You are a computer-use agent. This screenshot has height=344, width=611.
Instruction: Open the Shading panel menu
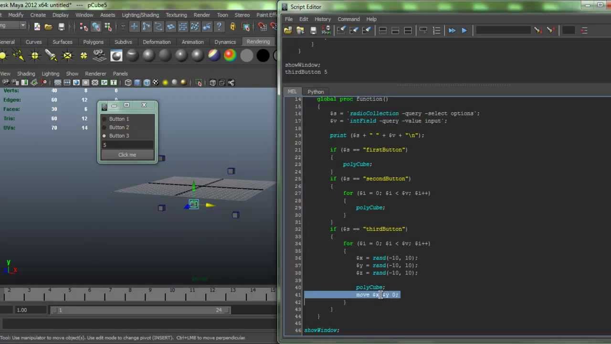(26, 74)
